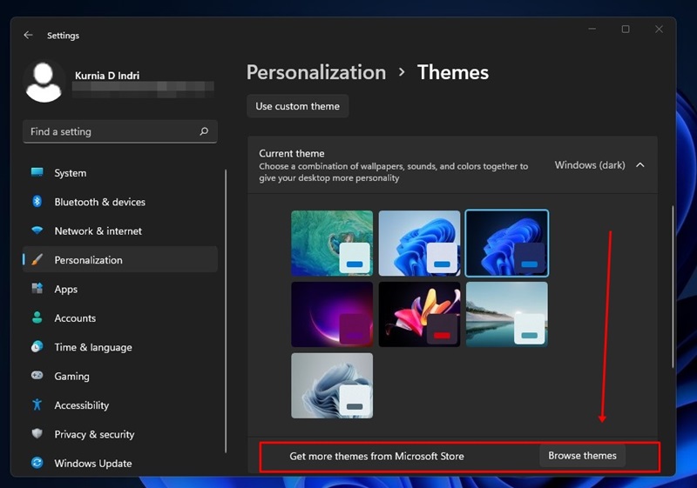Screen dimensions: 697x488
Task: Go to Network & internet settings
Action: click(120, 231)
